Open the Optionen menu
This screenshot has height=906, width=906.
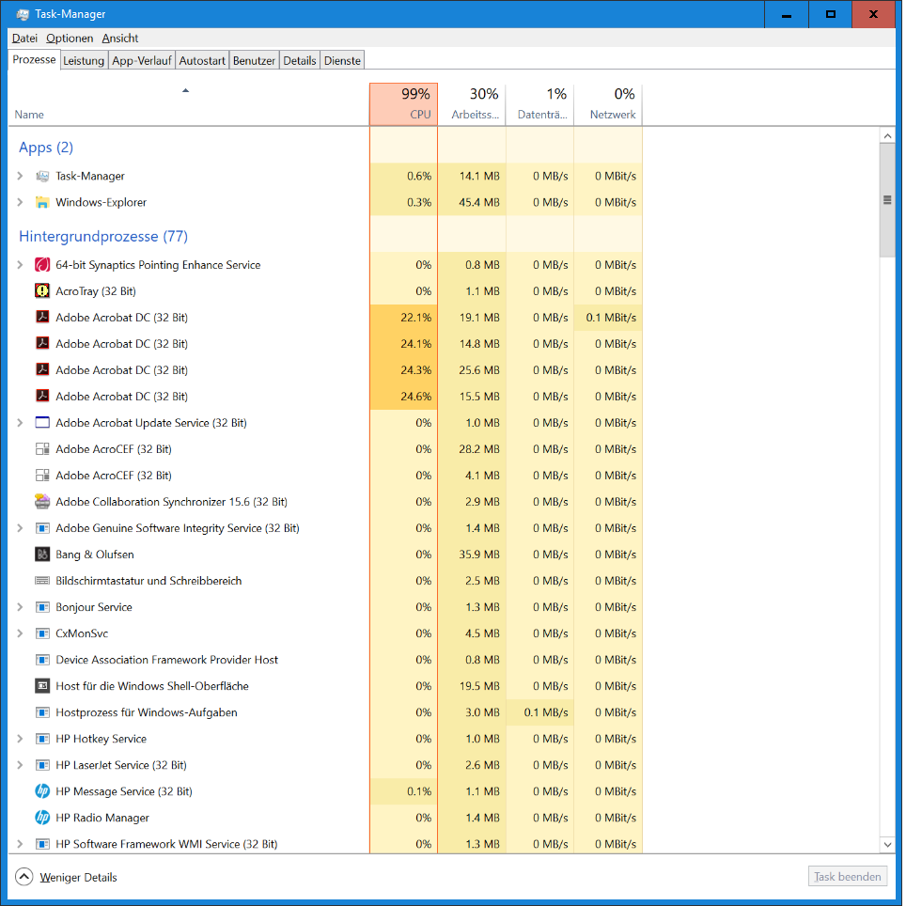coord(70,39)
